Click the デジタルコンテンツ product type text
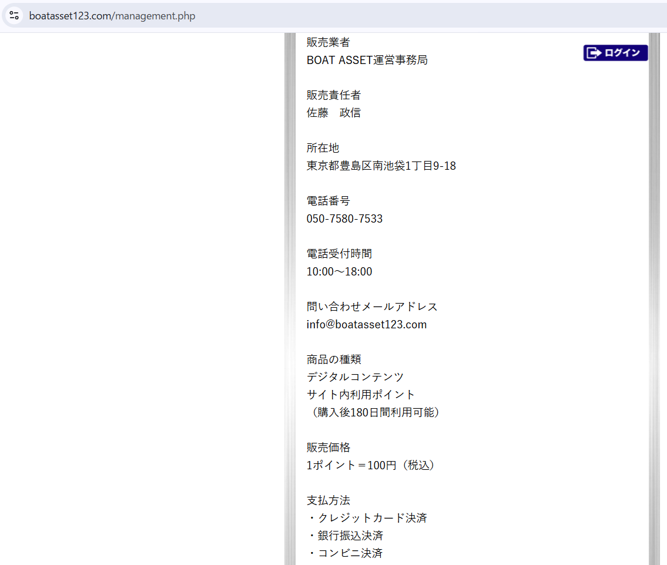667x565 pixels. tap(355, 377)
